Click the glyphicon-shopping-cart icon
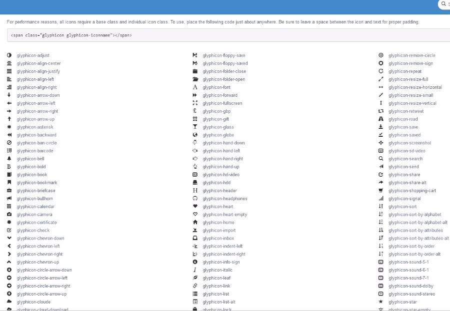This screenshot has height=311, width=450. point(381,190)
